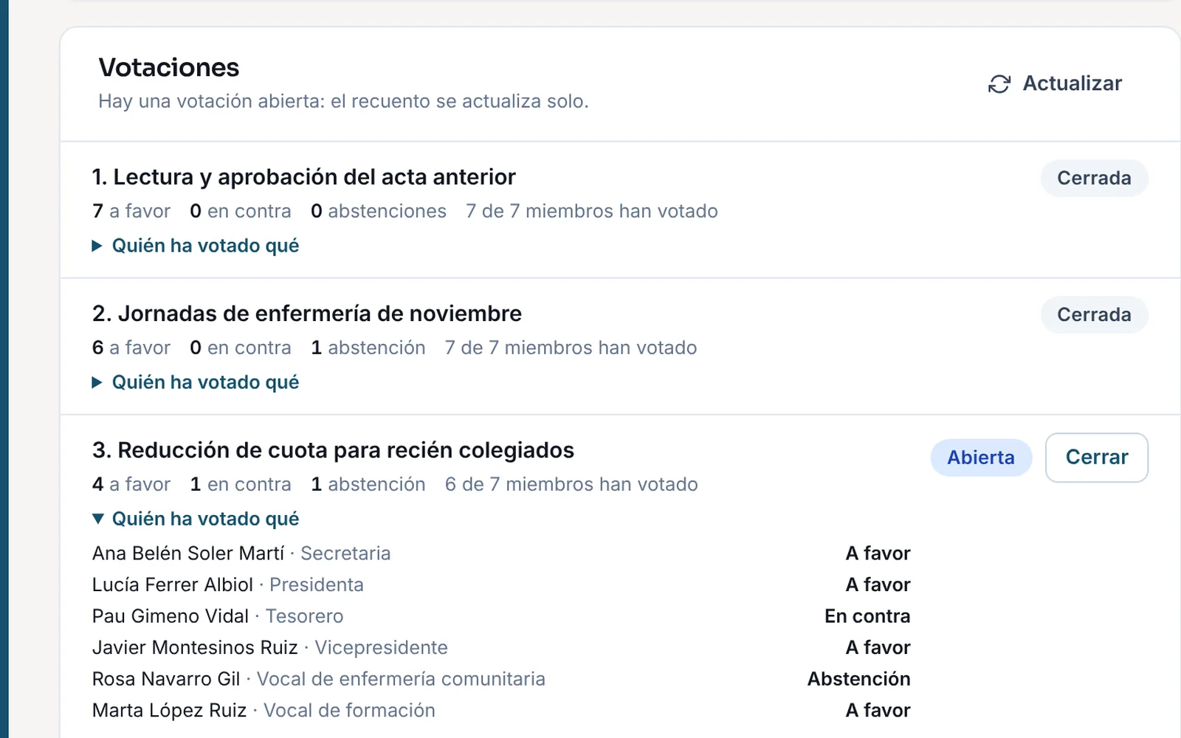Select title '1. Lectura y aprobación del acta anterior'

coord(304,177)
